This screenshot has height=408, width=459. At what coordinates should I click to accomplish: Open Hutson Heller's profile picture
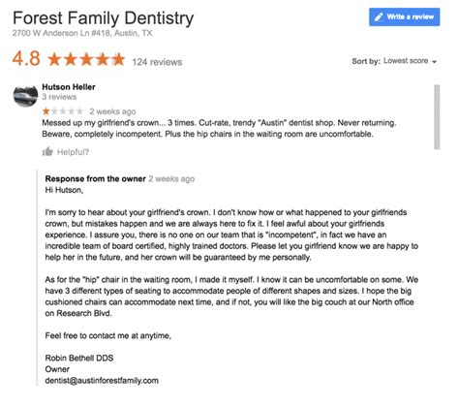pos(25,96)
